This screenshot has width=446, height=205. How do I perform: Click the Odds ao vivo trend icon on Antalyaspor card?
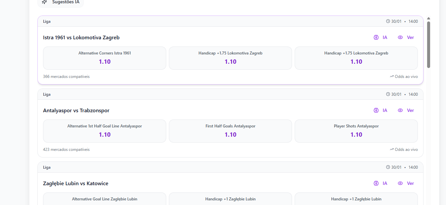coord(391,149)
